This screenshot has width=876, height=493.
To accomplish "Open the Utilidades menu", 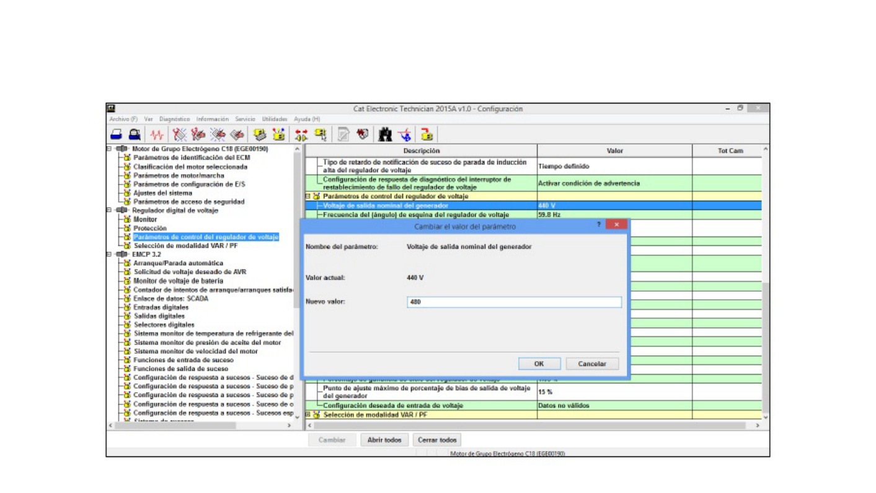I will 275,119.
